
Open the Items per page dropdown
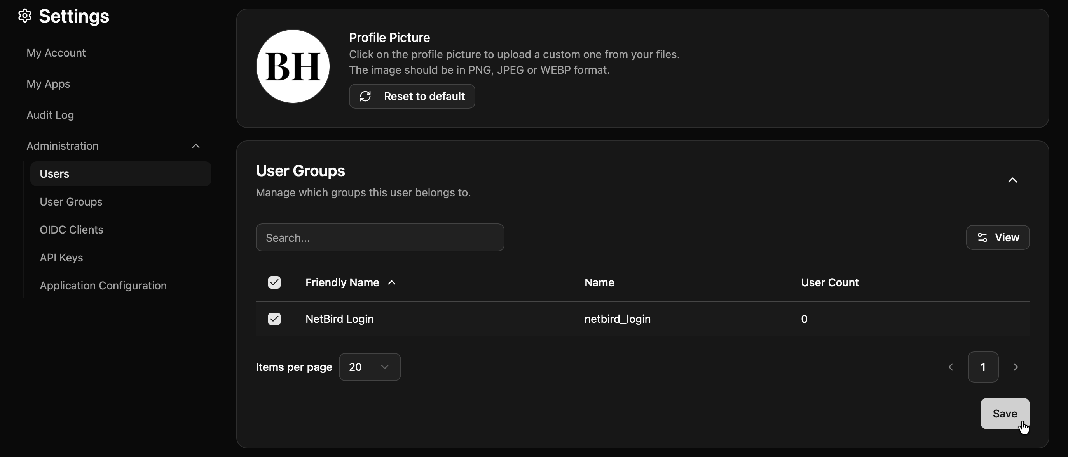(369, 367)
